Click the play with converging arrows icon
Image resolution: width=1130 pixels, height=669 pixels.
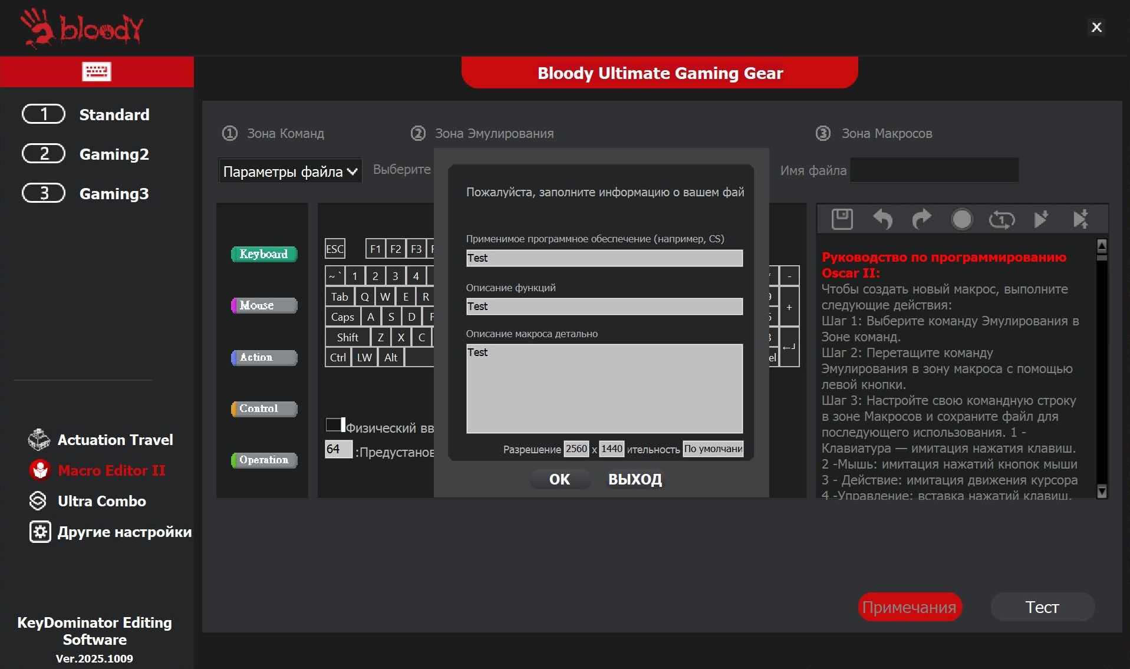click(1080, 219)
